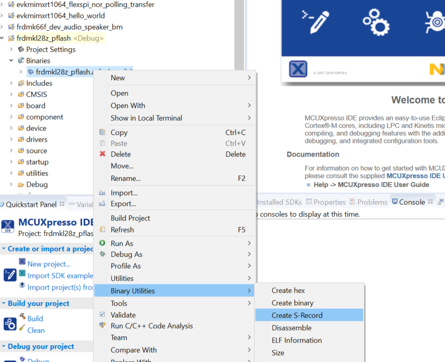Screen dimensions: 445x362
Task: Click the bug icon in Welcome banner
Action: coord(435,22)
